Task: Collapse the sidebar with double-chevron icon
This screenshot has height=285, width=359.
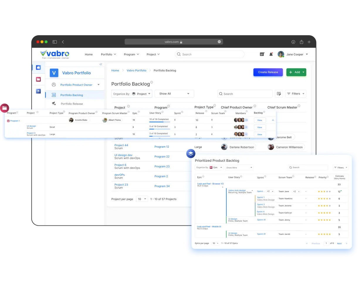Action: point(101,64)
